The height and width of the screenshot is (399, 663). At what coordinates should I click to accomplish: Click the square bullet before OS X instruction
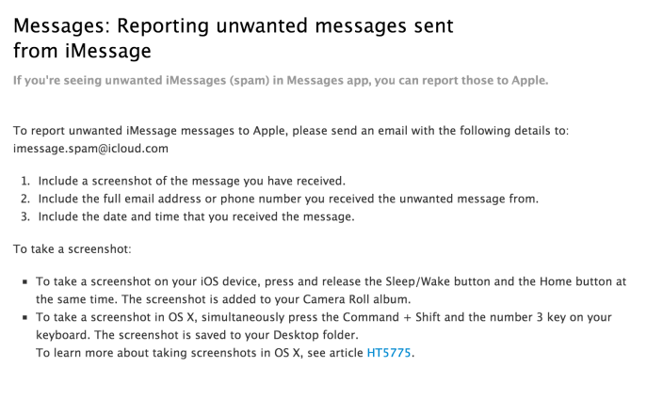coord(24,317)
